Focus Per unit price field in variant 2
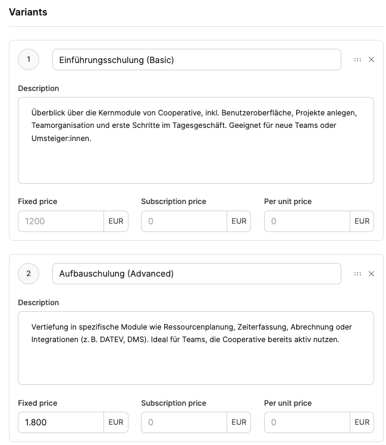 [x=307, y=422]
